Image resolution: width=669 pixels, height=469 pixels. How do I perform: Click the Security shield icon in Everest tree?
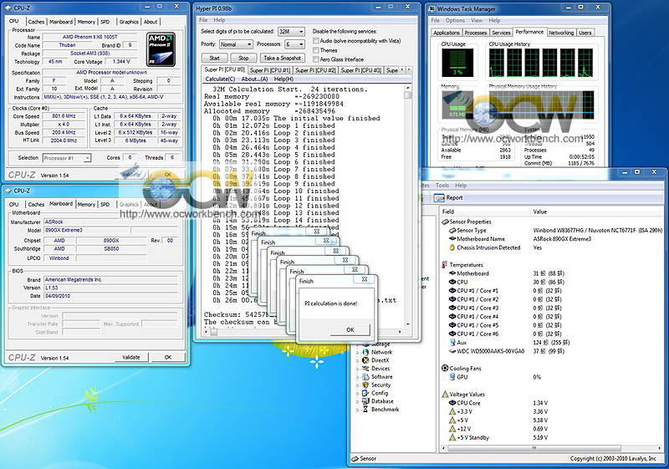click(365, 385)
